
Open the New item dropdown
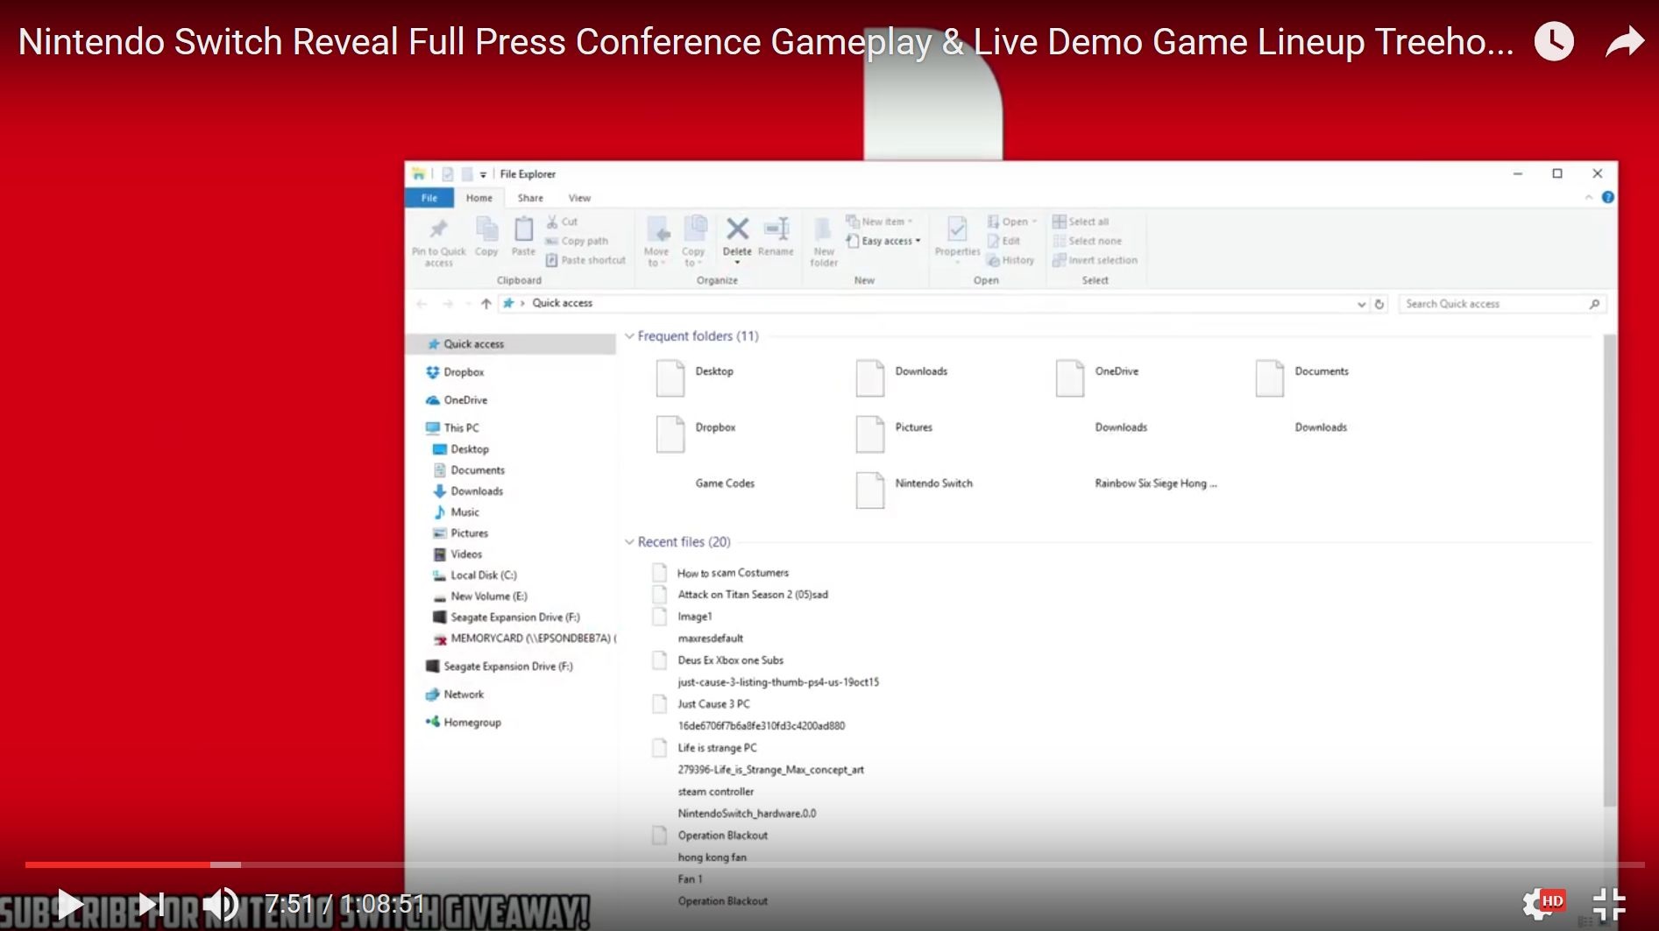880,222
